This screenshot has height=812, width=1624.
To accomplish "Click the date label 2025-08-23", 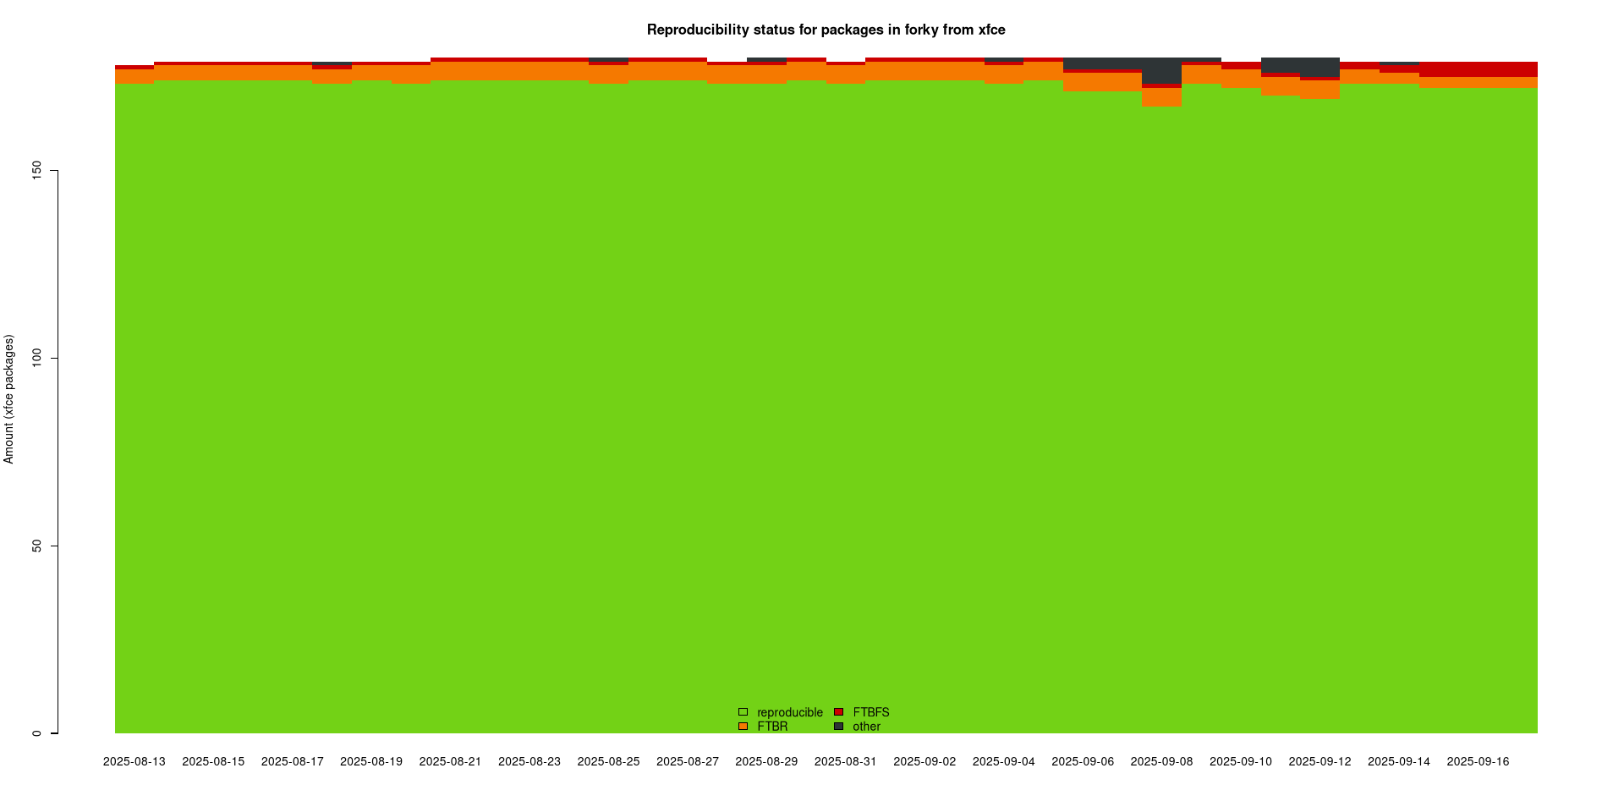I will point(529,761).
